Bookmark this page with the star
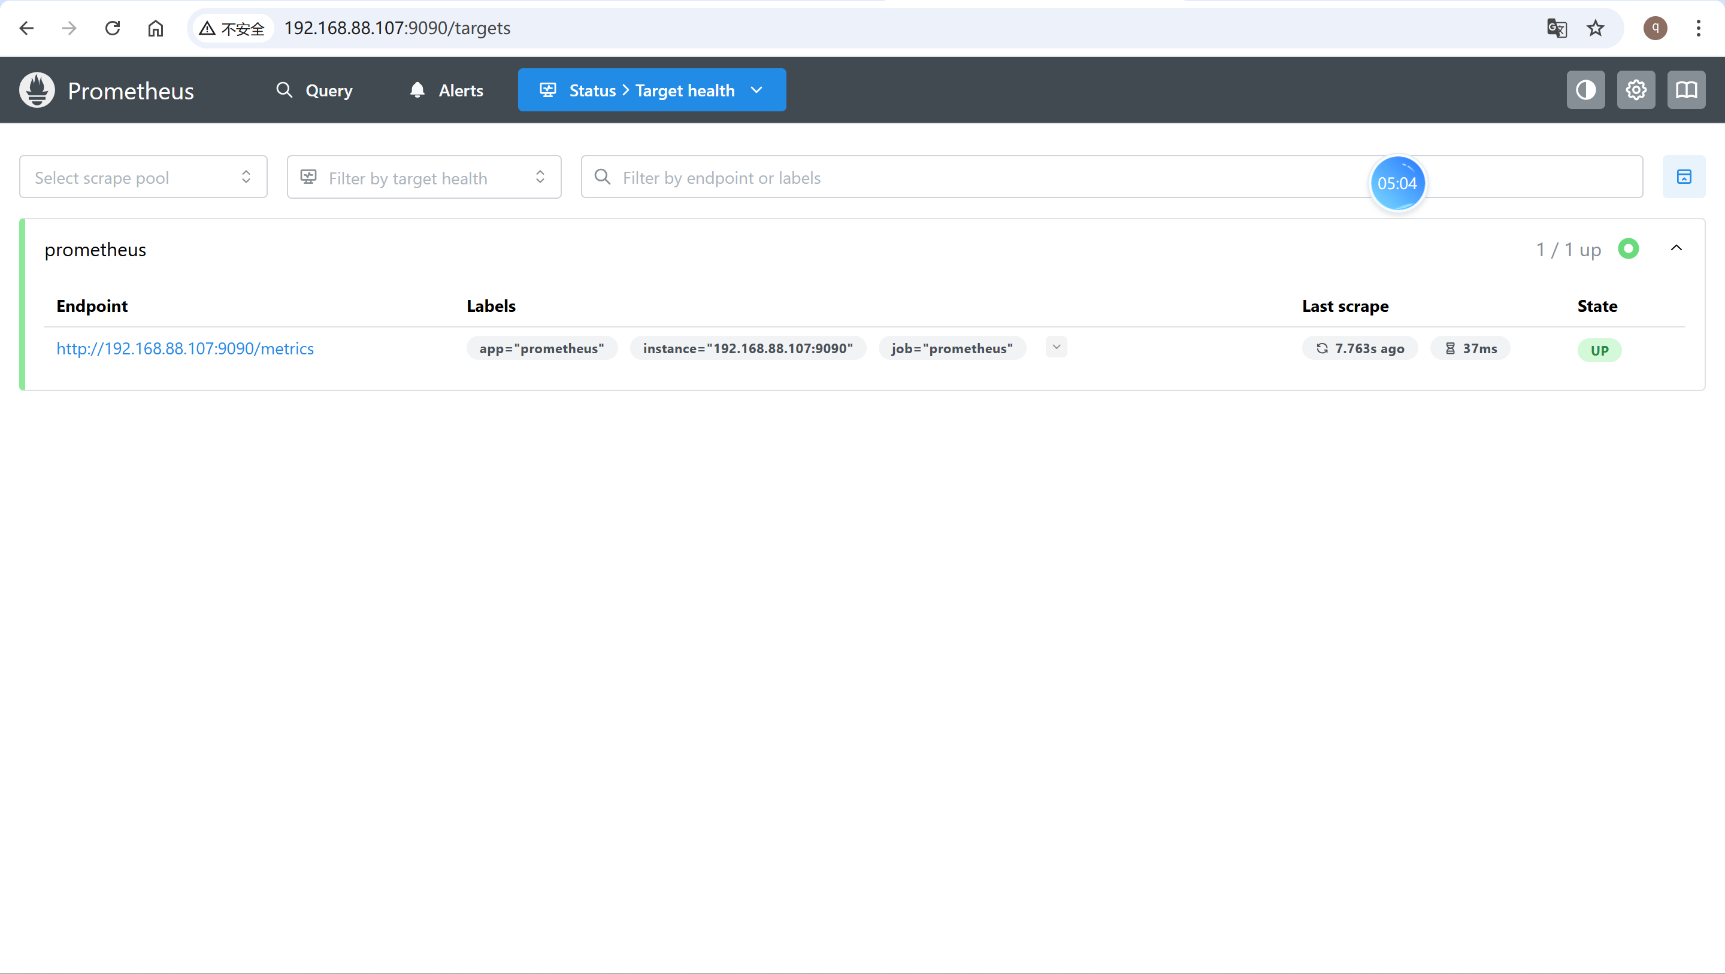The height and width of the screenshot is (974, 1725). tap(1596, 28)
